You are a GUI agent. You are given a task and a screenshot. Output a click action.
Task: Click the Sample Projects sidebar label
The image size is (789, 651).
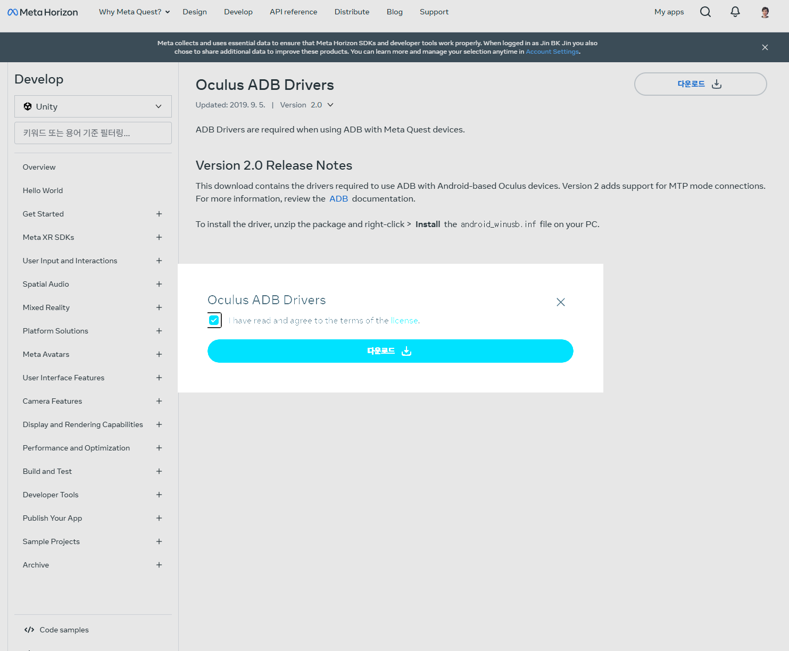coord(51,541)
